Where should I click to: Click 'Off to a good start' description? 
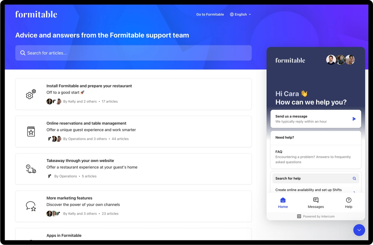point(66,93)
